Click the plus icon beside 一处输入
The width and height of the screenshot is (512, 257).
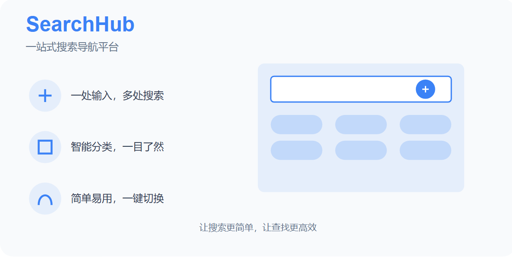[45, 96]
